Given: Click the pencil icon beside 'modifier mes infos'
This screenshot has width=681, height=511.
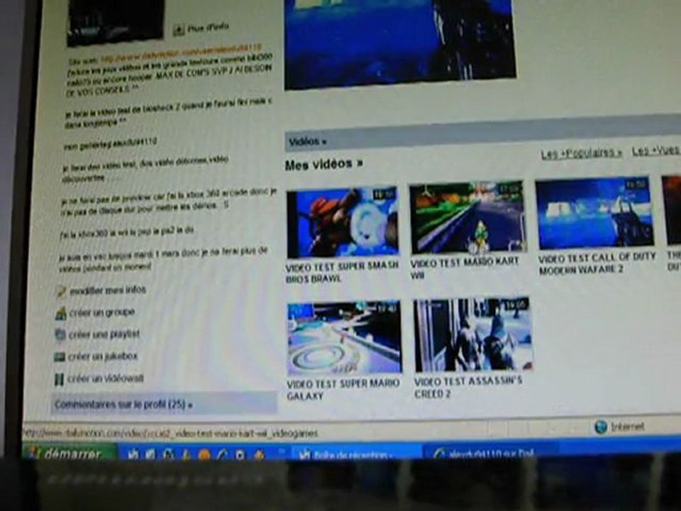Looking at the screenshot, I should click(x=61, y=292).
